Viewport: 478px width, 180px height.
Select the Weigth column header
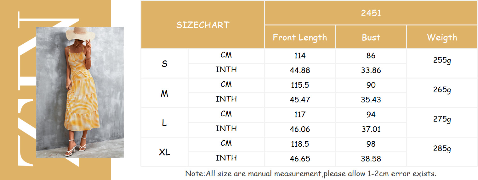(x=442, y=37)
